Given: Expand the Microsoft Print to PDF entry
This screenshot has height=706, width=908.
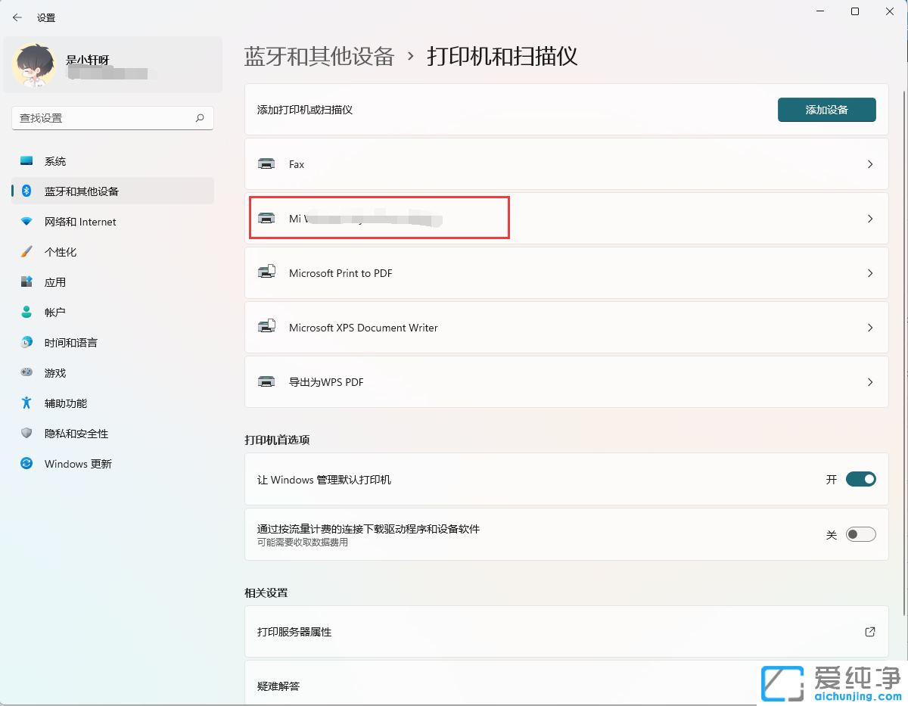Looking at the screenshot, I should [869, 273].
